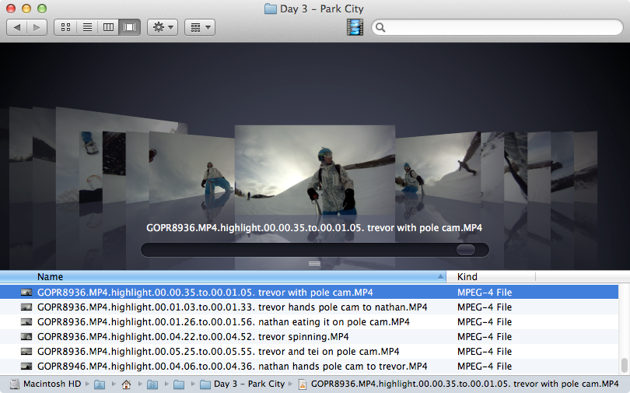
Task: Switch to icon view
Action: coord(65,27)
